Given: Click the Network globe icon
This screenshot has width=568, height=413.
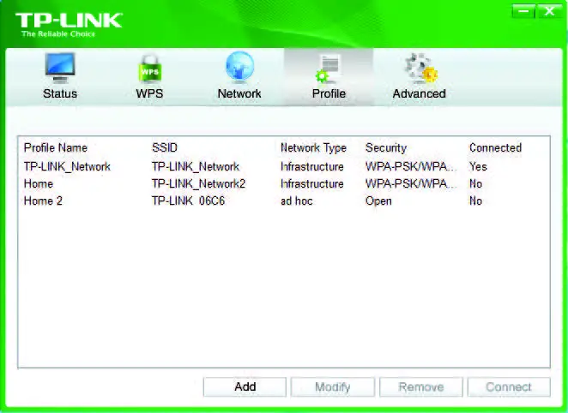Looking at the screenshot, I should click(x=239, y=67).
